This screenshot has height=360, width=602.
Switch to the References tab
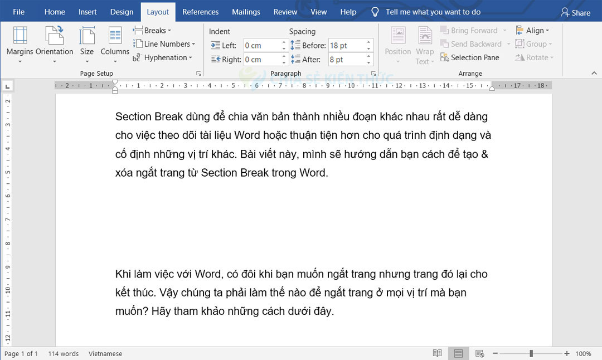(200, 11)
